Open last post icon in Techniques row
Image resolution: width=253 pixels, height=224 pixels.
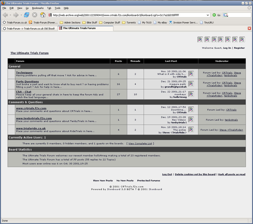pyautogui.click(x=191, y=74)
